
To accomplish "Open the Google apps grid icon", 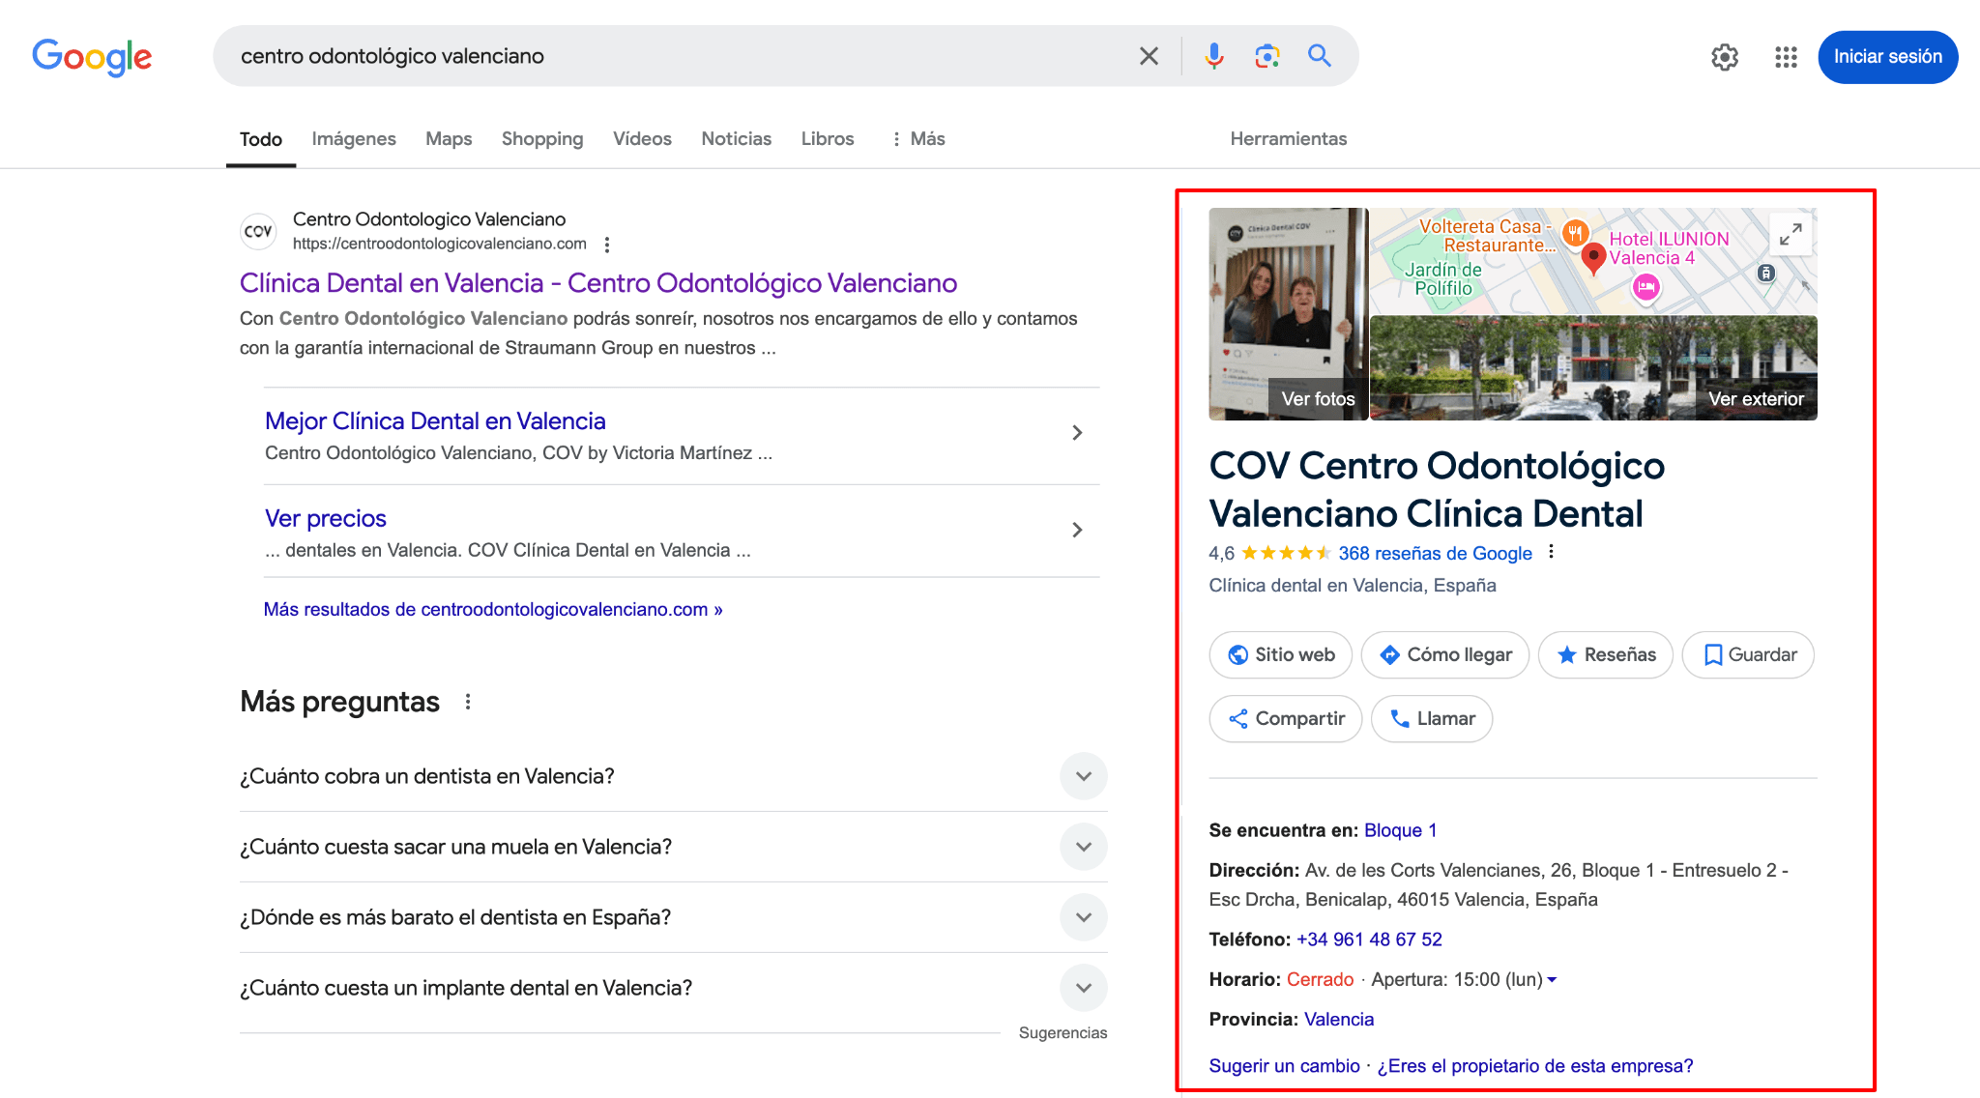I will [1786, 57].
